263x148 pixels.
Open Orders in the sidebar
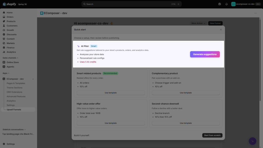tap(10, 17)
